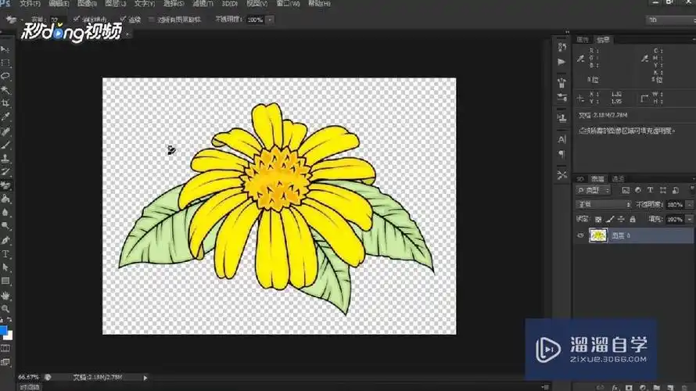This screenshot has height=391, width=696.
Task: Toggle the contiguous checkbox in options bar
Action: (x=123, y=19)
